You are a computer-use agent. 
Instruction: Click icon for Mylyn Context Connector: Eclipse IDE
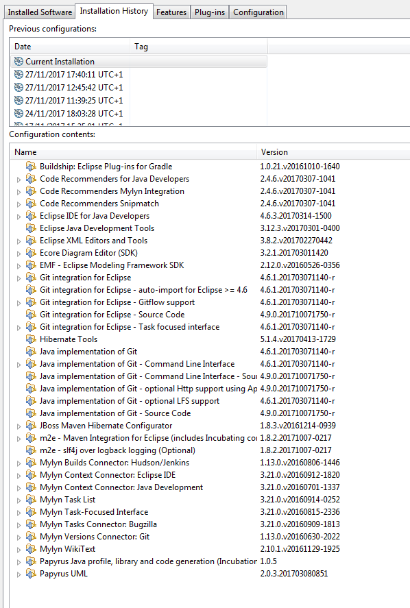tap(31, 475)
